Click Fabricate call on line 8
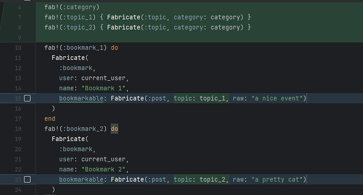 pos(175,27)
